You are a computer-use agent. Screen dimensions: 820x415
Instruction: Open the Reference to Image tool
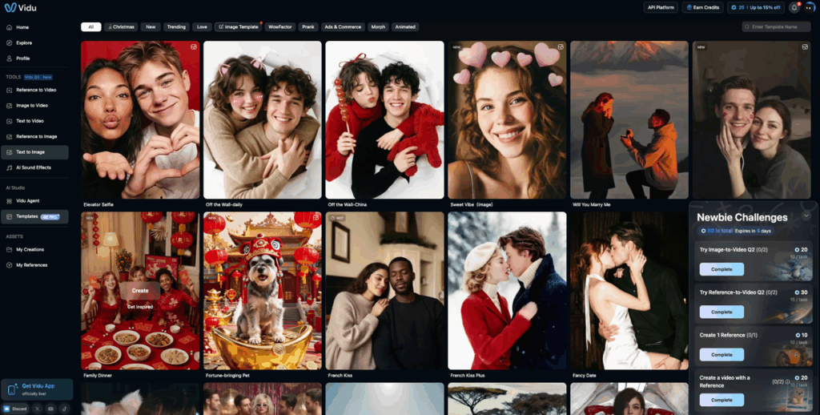[x=34, y=136]
